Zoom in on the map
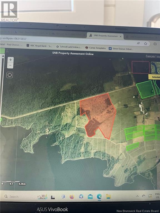This screenshot has width=160, height=213. click(x=11, y=60)
